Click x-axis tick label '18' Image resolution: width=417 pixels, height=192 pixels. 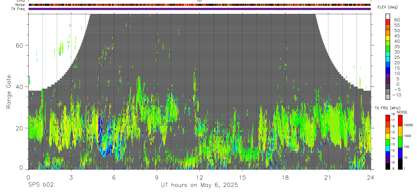(285, 177)
